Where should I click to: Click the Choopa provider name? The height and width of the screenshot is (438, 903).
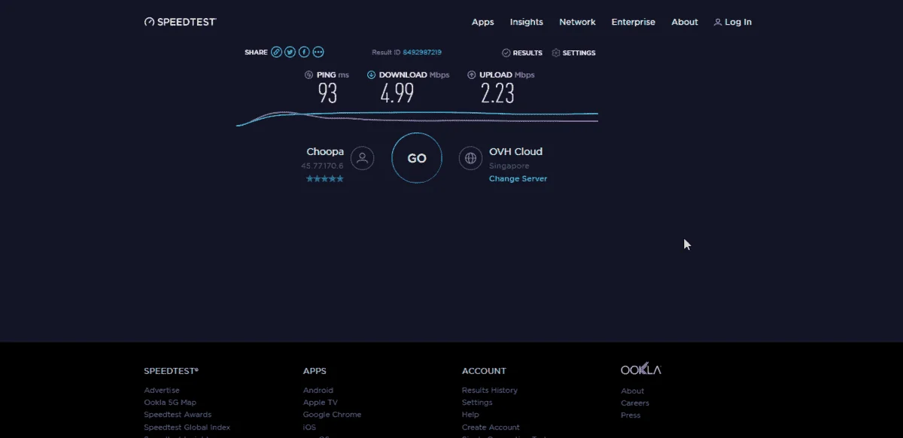[325, 151]
